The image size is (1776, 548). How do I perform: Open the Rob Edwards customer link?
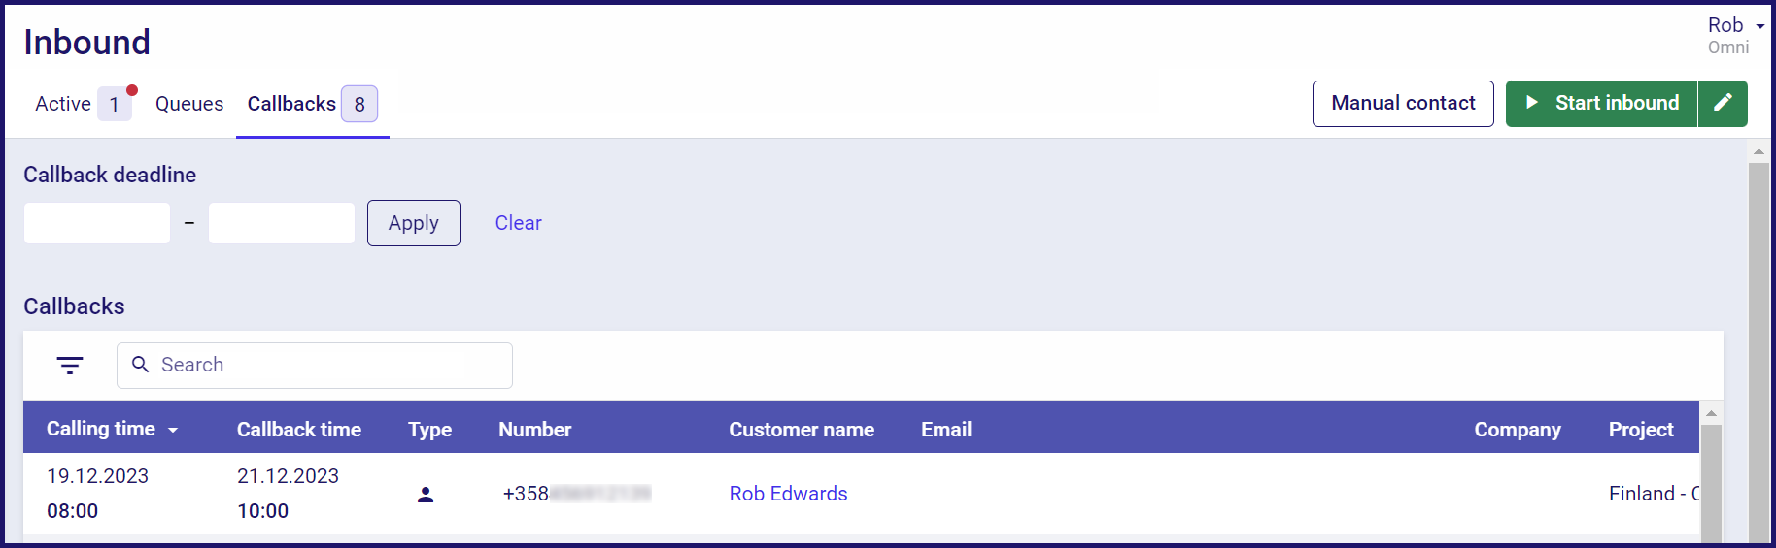point(788,494)
